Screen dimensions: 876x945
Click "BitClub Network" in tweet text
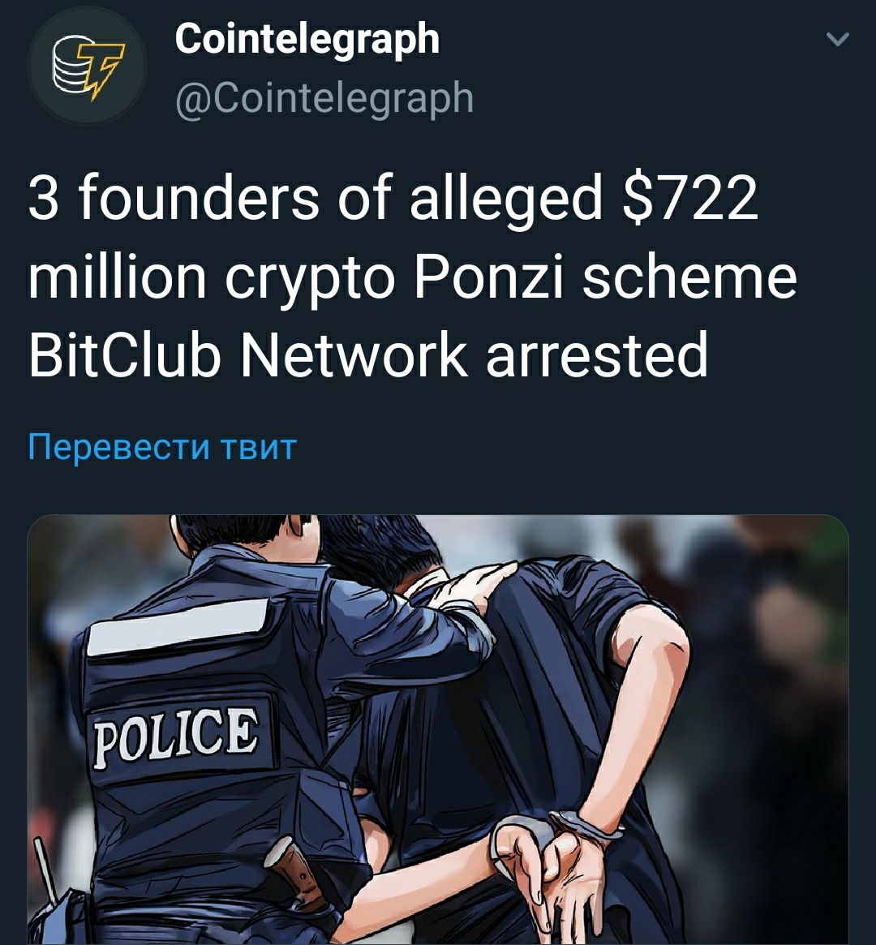pos(247,354)
